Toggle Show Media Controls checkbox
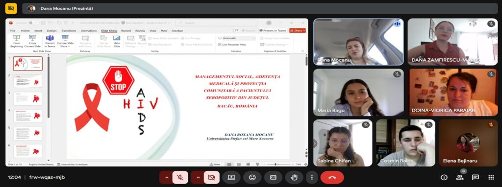 (x=182, y=45)
